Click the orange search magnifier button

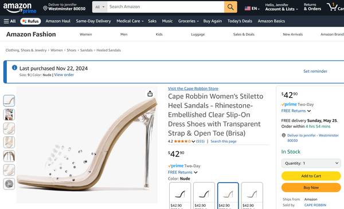230,7
